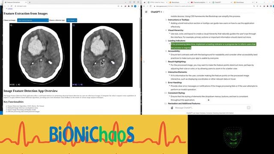Click the scroll-to-bottom arrow in ChatGPT

point(208,100)
